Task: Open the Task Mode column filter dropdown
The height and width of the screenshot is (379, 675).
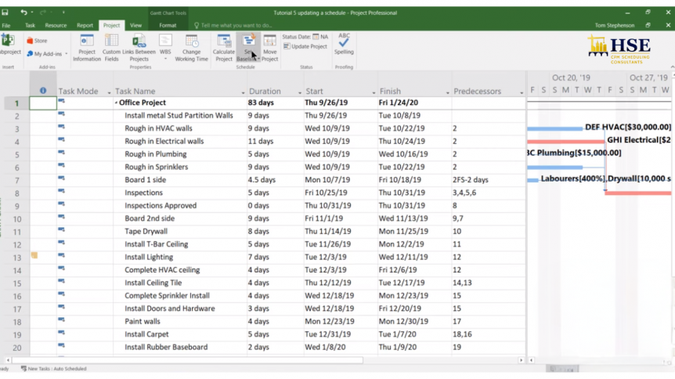Action: point(109,92)
